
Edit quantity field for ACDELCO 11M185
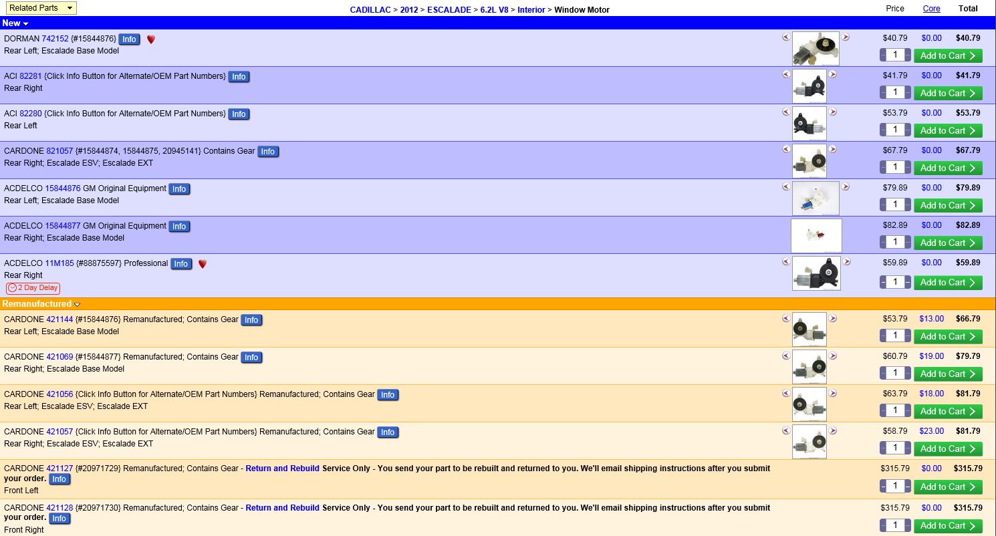coord(895,282)
